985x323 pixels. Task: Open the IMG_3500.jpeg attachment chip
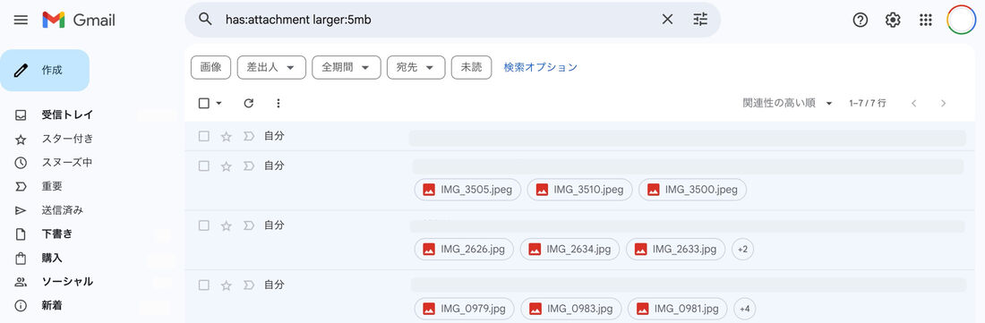692,190
